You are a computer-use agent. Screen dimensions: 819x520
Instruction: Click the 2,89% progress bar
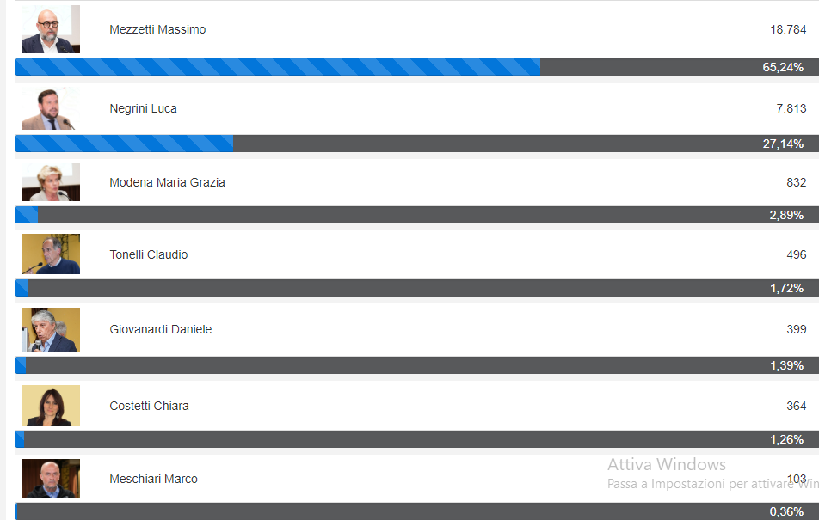click(x=416, y=215)
